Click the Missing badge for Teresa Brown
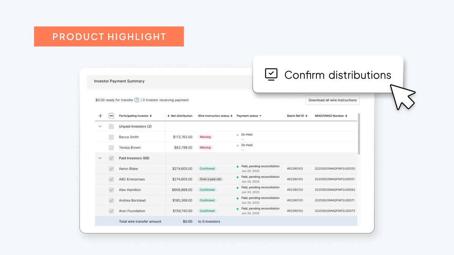Image resolution: width=454 pixels, height=255 pixels. [x=205, y=147]
